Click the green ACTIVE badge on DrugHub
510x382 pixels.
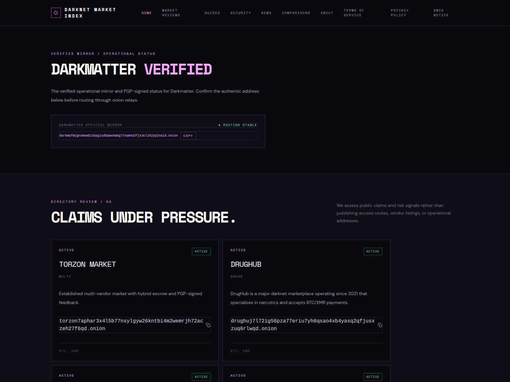(373, 251)
